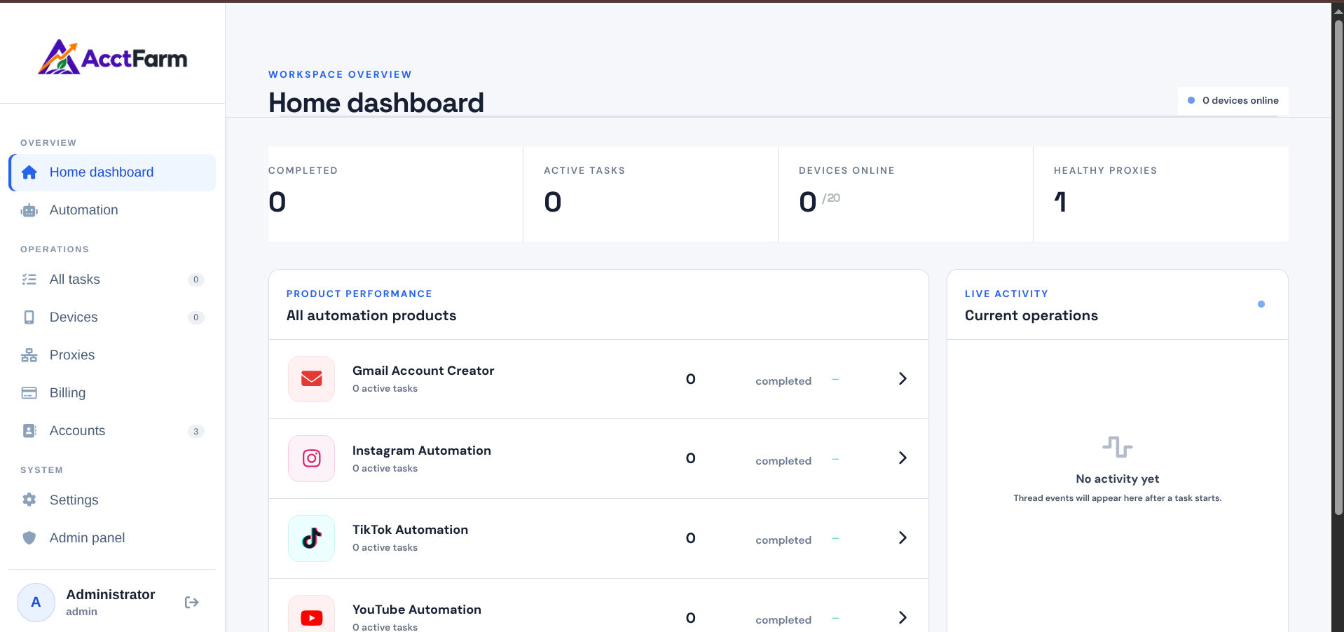The image size is (1344, 632).
Task: Open the Proxies label in sidebar
Action: pos(72,355)
